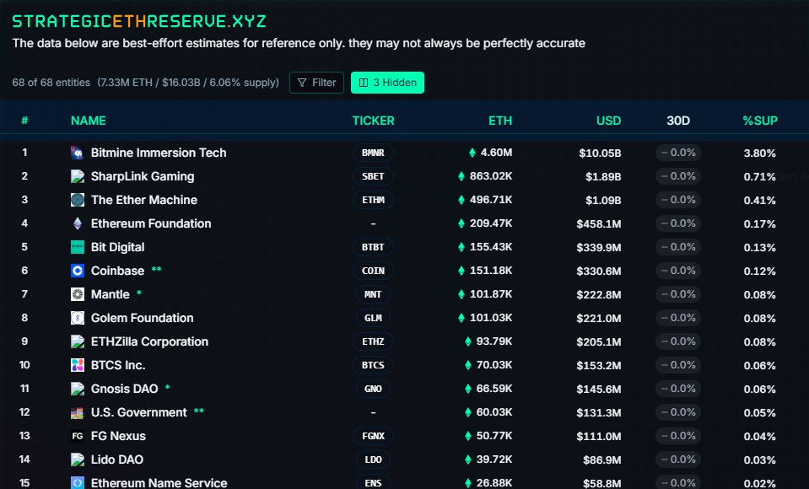Click the MNT ticker badge
This screenshot has width=809, height=489.
click(x=373, y=294)
